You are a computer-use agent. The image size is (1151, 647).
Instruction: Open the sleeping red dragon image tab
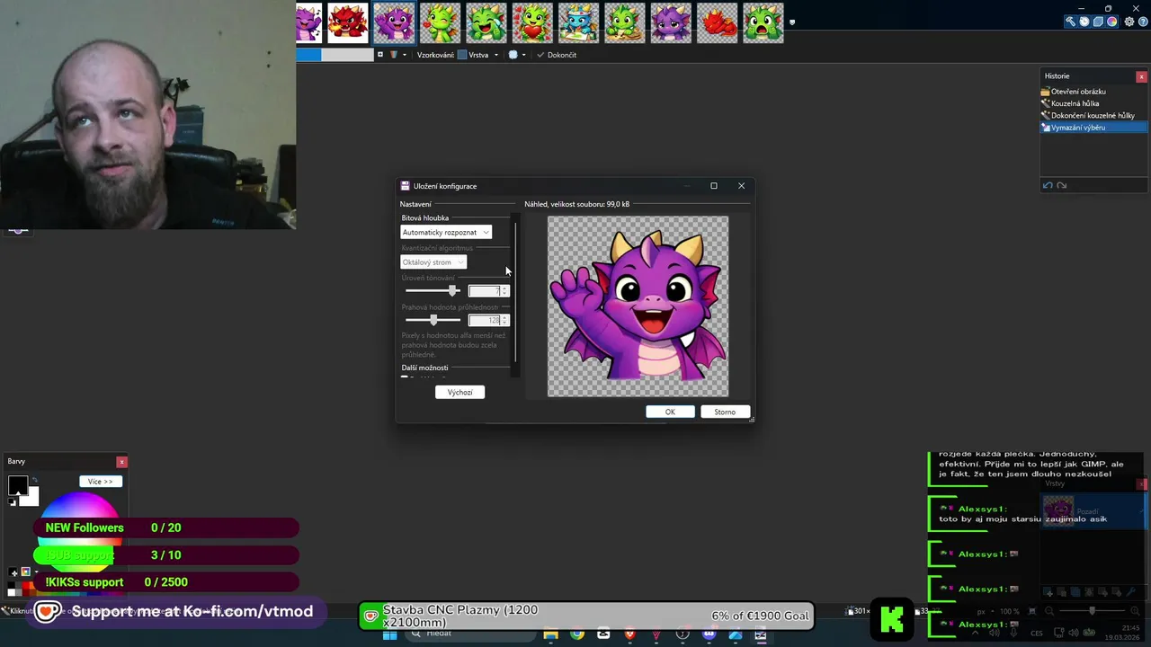point(717,22)
